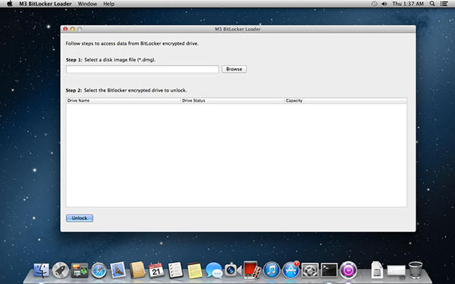The image size is (455, 284).
Task: Open Messages speech bubble icon
Action: pyautogui.click(x=214, y=270)
